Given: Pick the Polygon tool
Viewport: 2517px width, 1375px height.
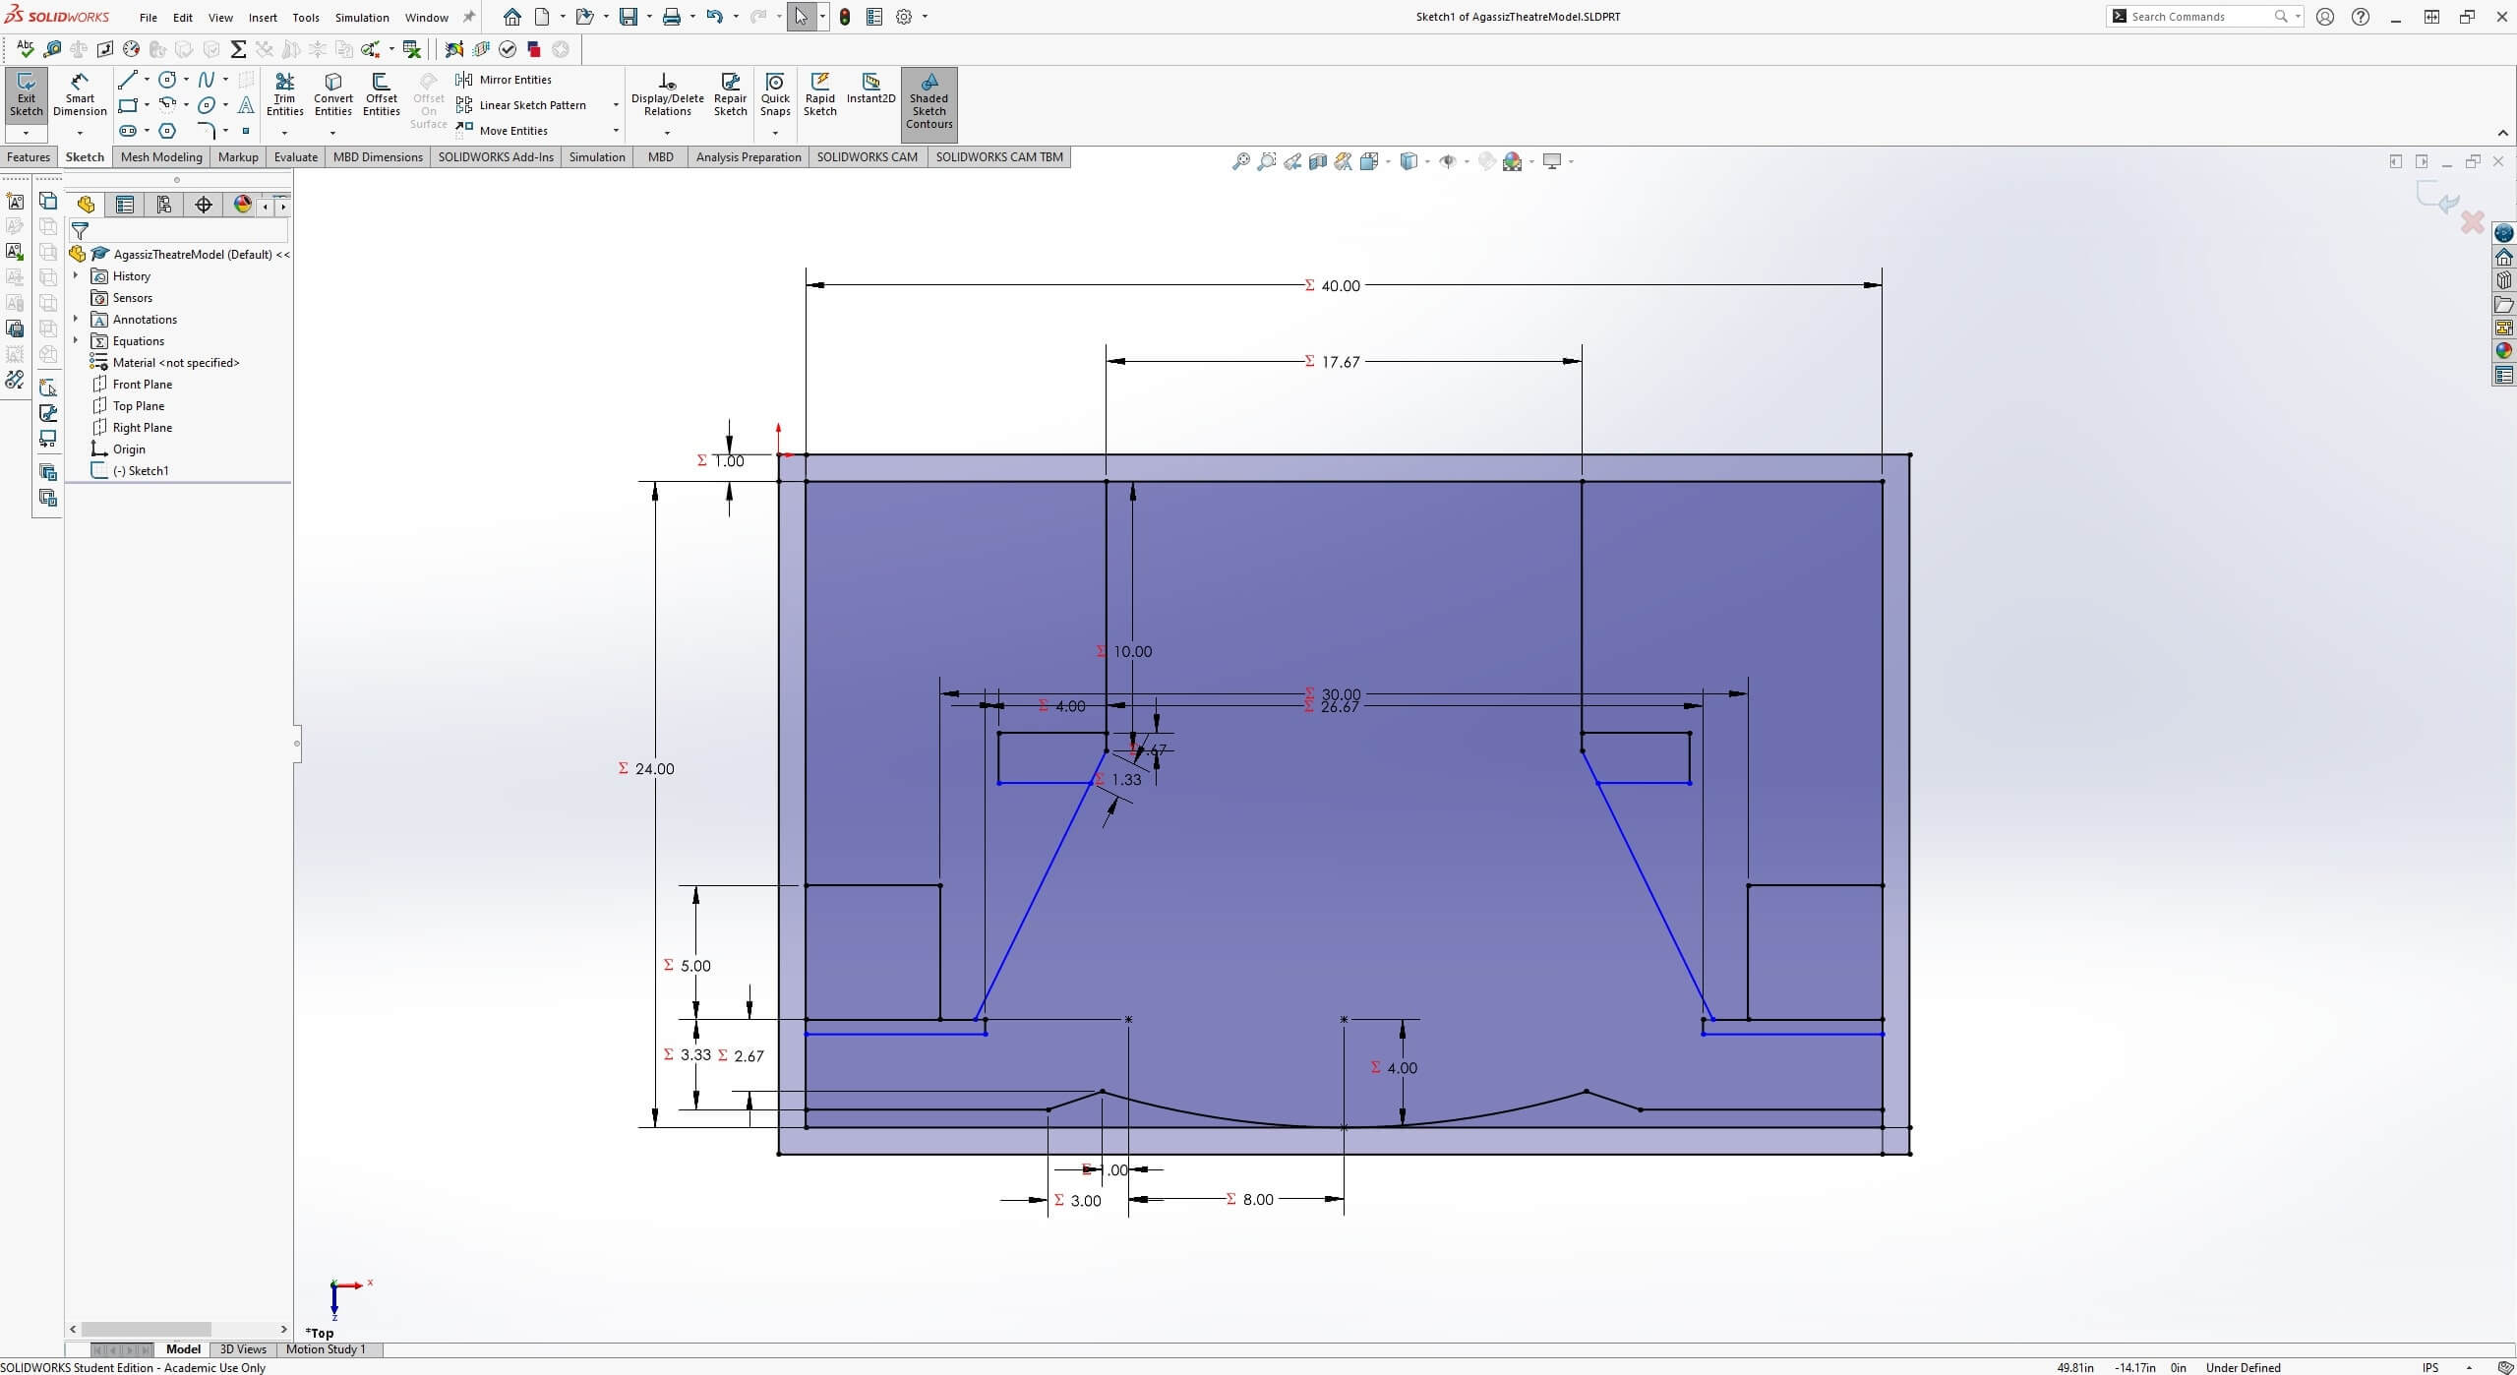Looking at the screenshot, I should [x=168, y=131].
